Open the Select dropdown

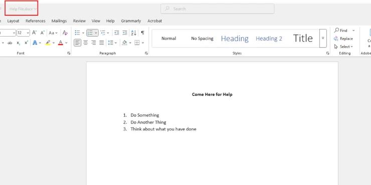click(343, 47)
